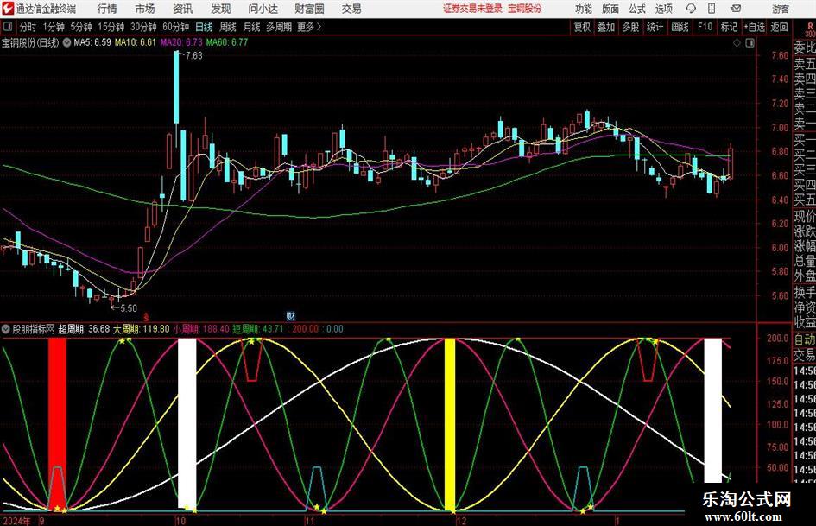Click the 股朋指标网 indicator name
816x526 pixels.
point(34,329)
